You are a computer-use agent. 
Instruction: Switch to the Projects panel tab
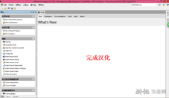8,96
